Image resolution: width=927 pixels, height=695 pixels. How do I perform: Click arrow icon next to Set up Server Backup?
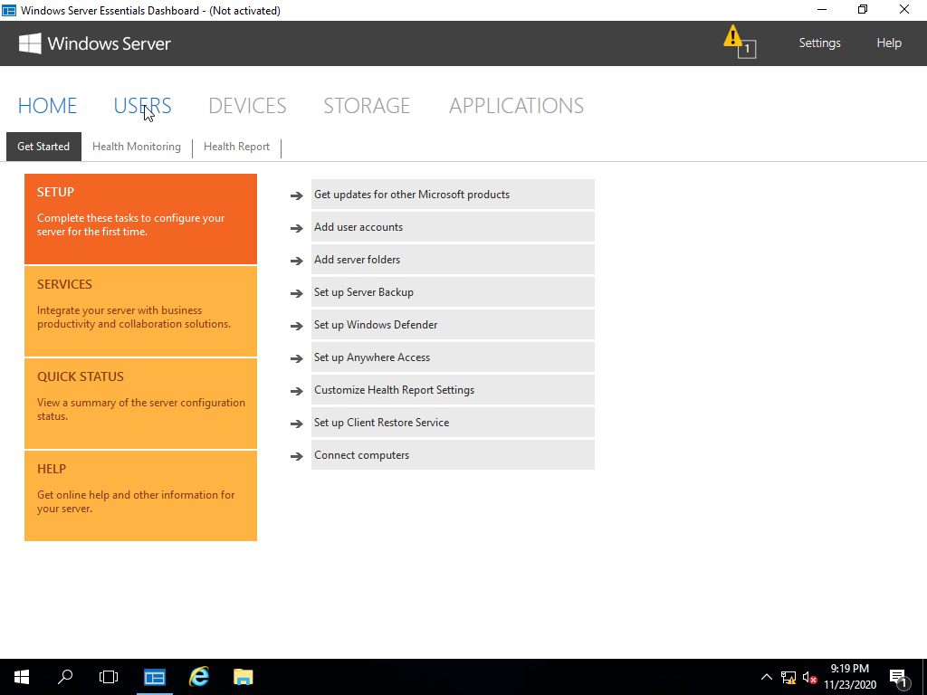point(297,293)
